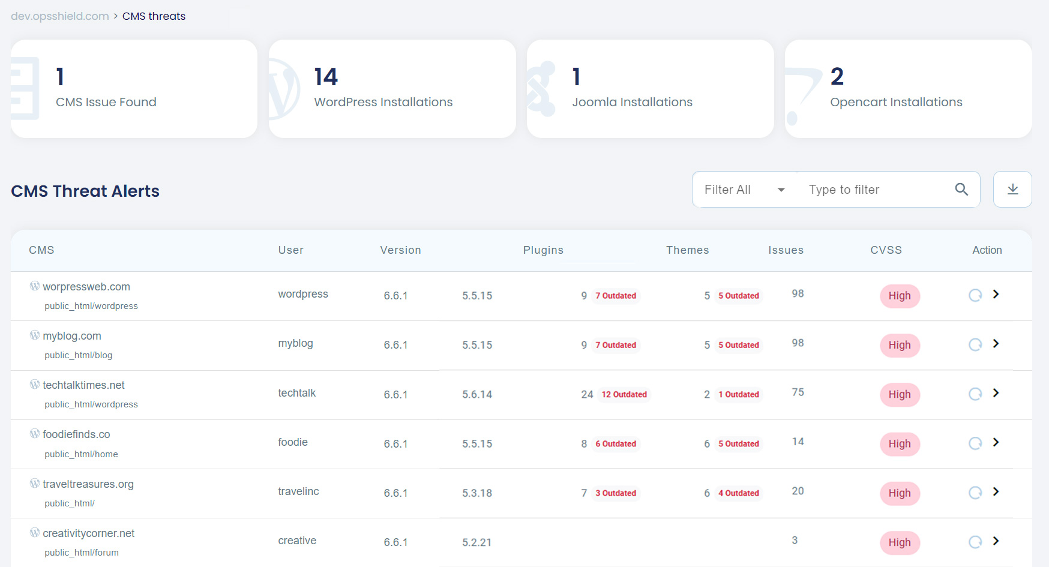Open the WordPress Installations card

[392, 89]
